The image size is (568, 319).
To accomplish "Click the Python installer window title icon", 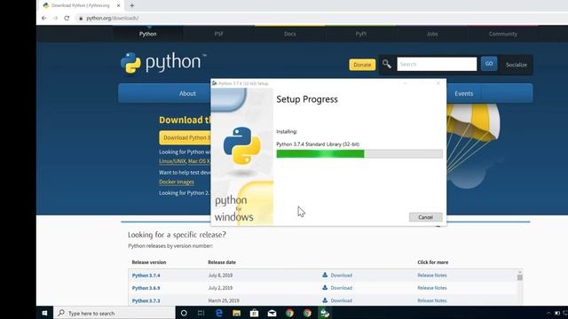I will pos(215,83).
